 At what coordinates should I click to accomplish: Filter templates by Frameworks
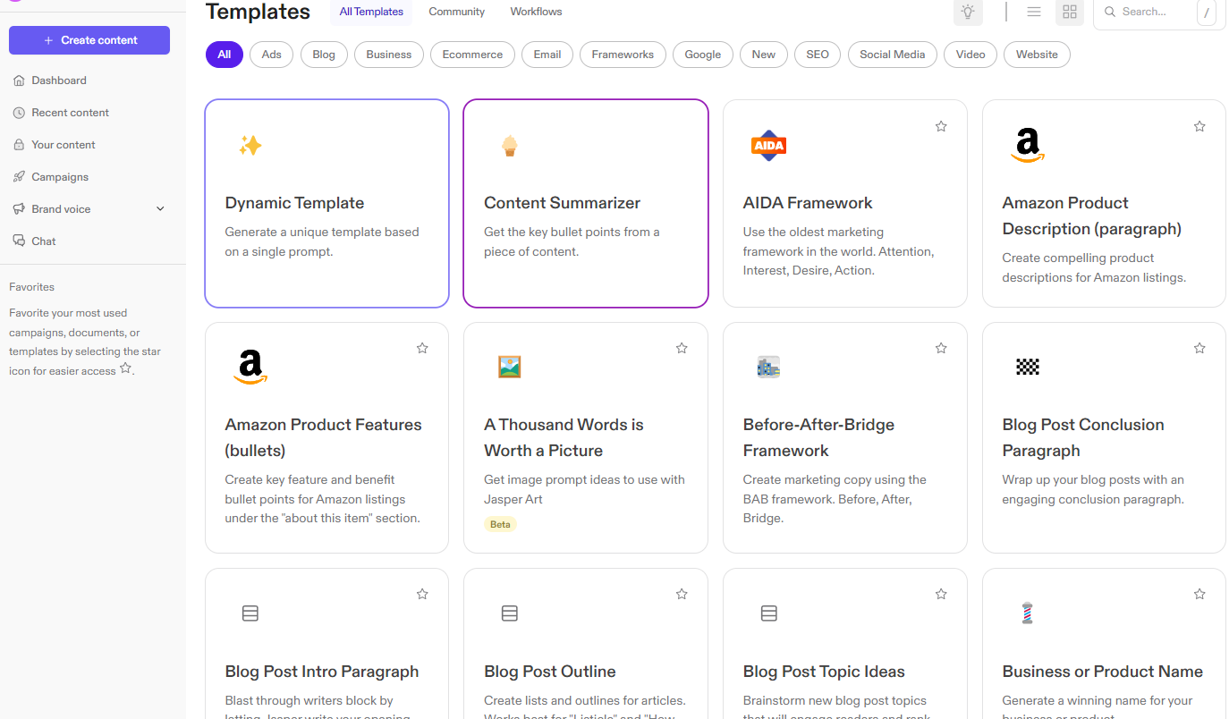tap(623, 55)
